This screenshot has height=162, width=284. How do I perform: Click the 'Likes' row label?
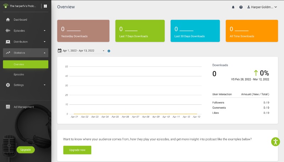[x=215, y=113]
